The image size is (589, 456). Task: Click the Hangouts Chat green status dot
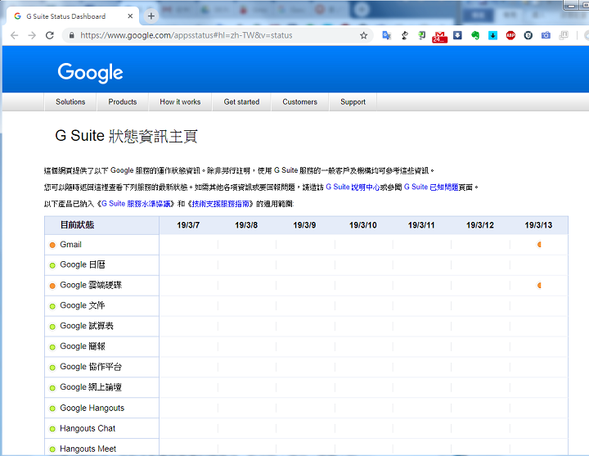[x=52, y=429]
